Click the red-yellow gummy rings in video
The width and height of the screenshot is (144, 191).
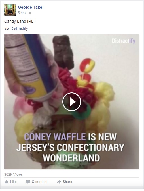[86, 72]
